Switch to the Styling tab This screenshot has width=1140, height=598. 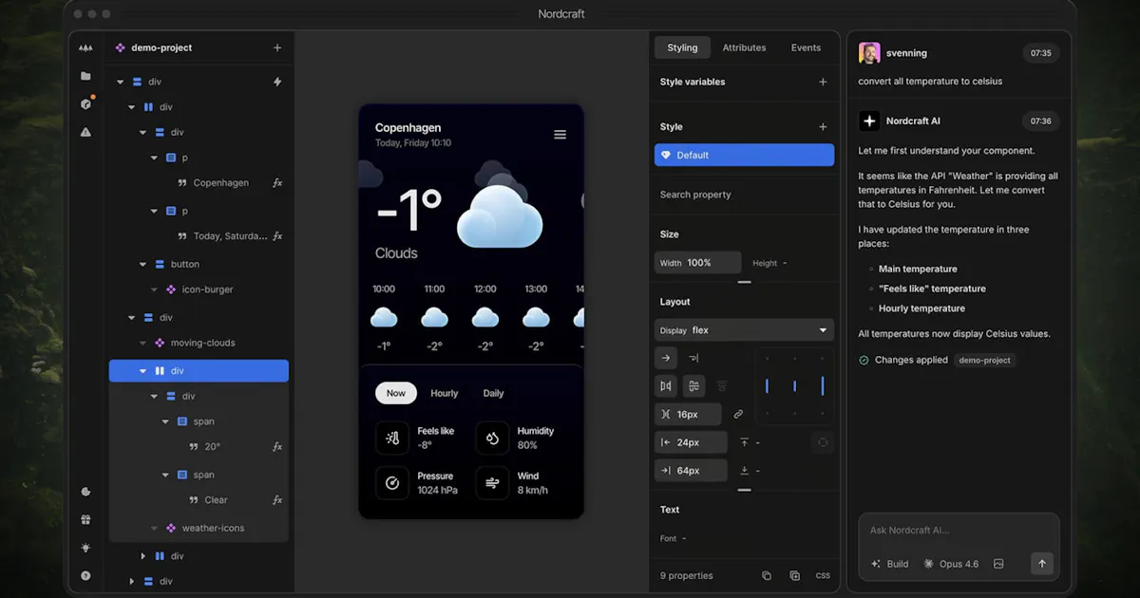click(682, 47)
